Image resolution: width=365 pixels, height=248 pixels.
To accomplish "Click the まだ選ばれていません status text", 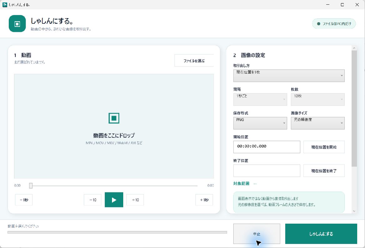I will click(x=29, y=62).
